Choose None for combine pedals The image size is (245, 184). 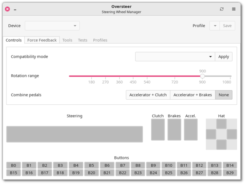[223, 95]
